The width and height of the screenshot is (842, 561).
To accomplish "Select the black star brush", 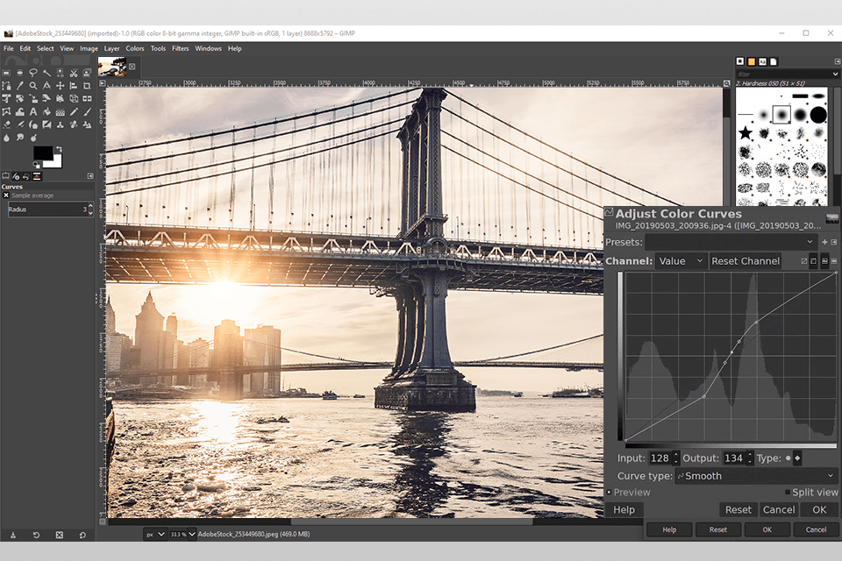I will 746,132.
